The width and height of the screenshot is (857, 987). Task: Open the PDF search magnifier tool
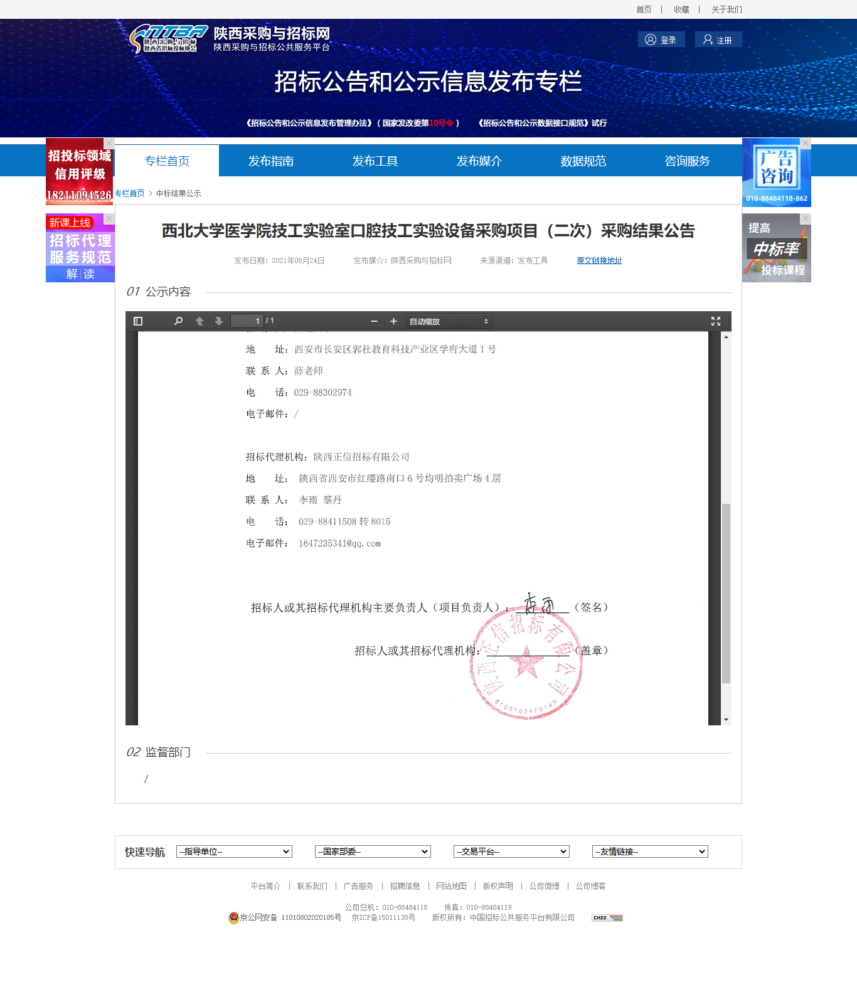tap(178, 321)
